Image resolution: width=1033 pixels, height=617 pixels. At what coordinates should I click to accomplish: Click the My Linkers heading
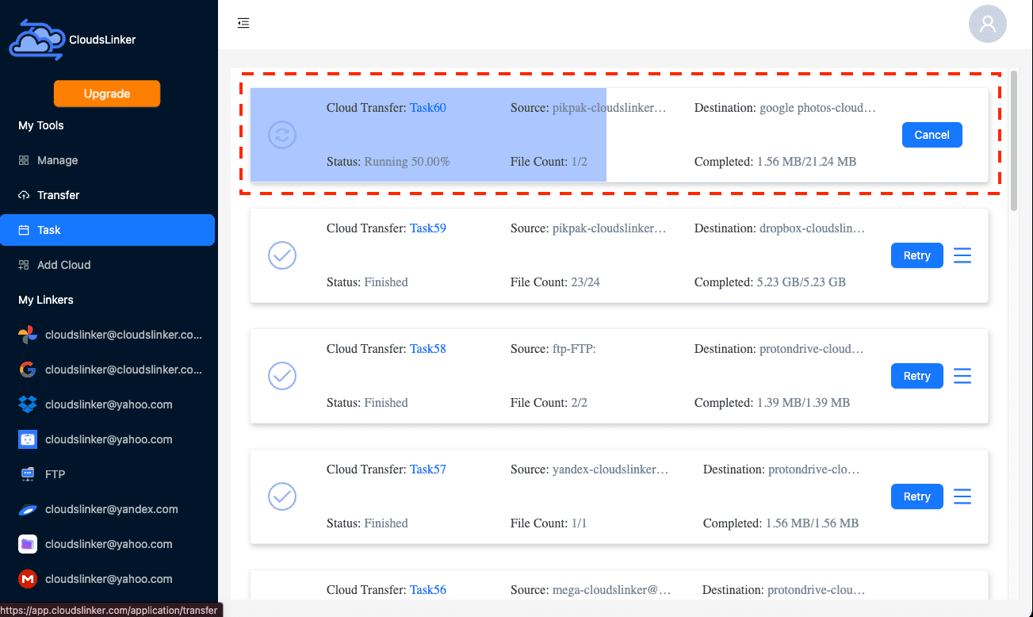click(x=46, y=300)
